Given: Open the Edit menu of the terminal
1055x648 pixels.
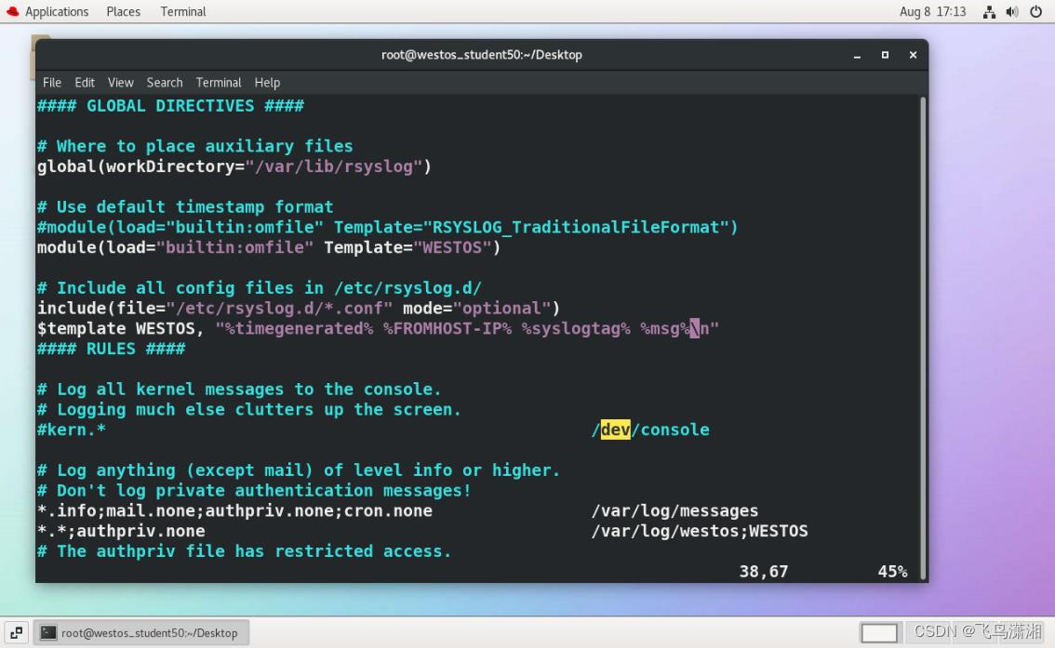Looking at the screenshot, I should tap(84, 82).
